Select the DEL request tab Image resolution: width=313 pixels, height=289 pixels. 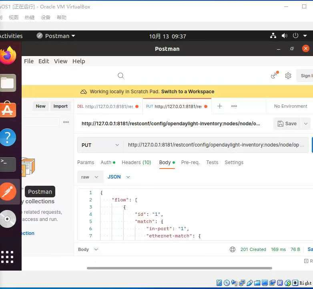(x=108, y=106)
